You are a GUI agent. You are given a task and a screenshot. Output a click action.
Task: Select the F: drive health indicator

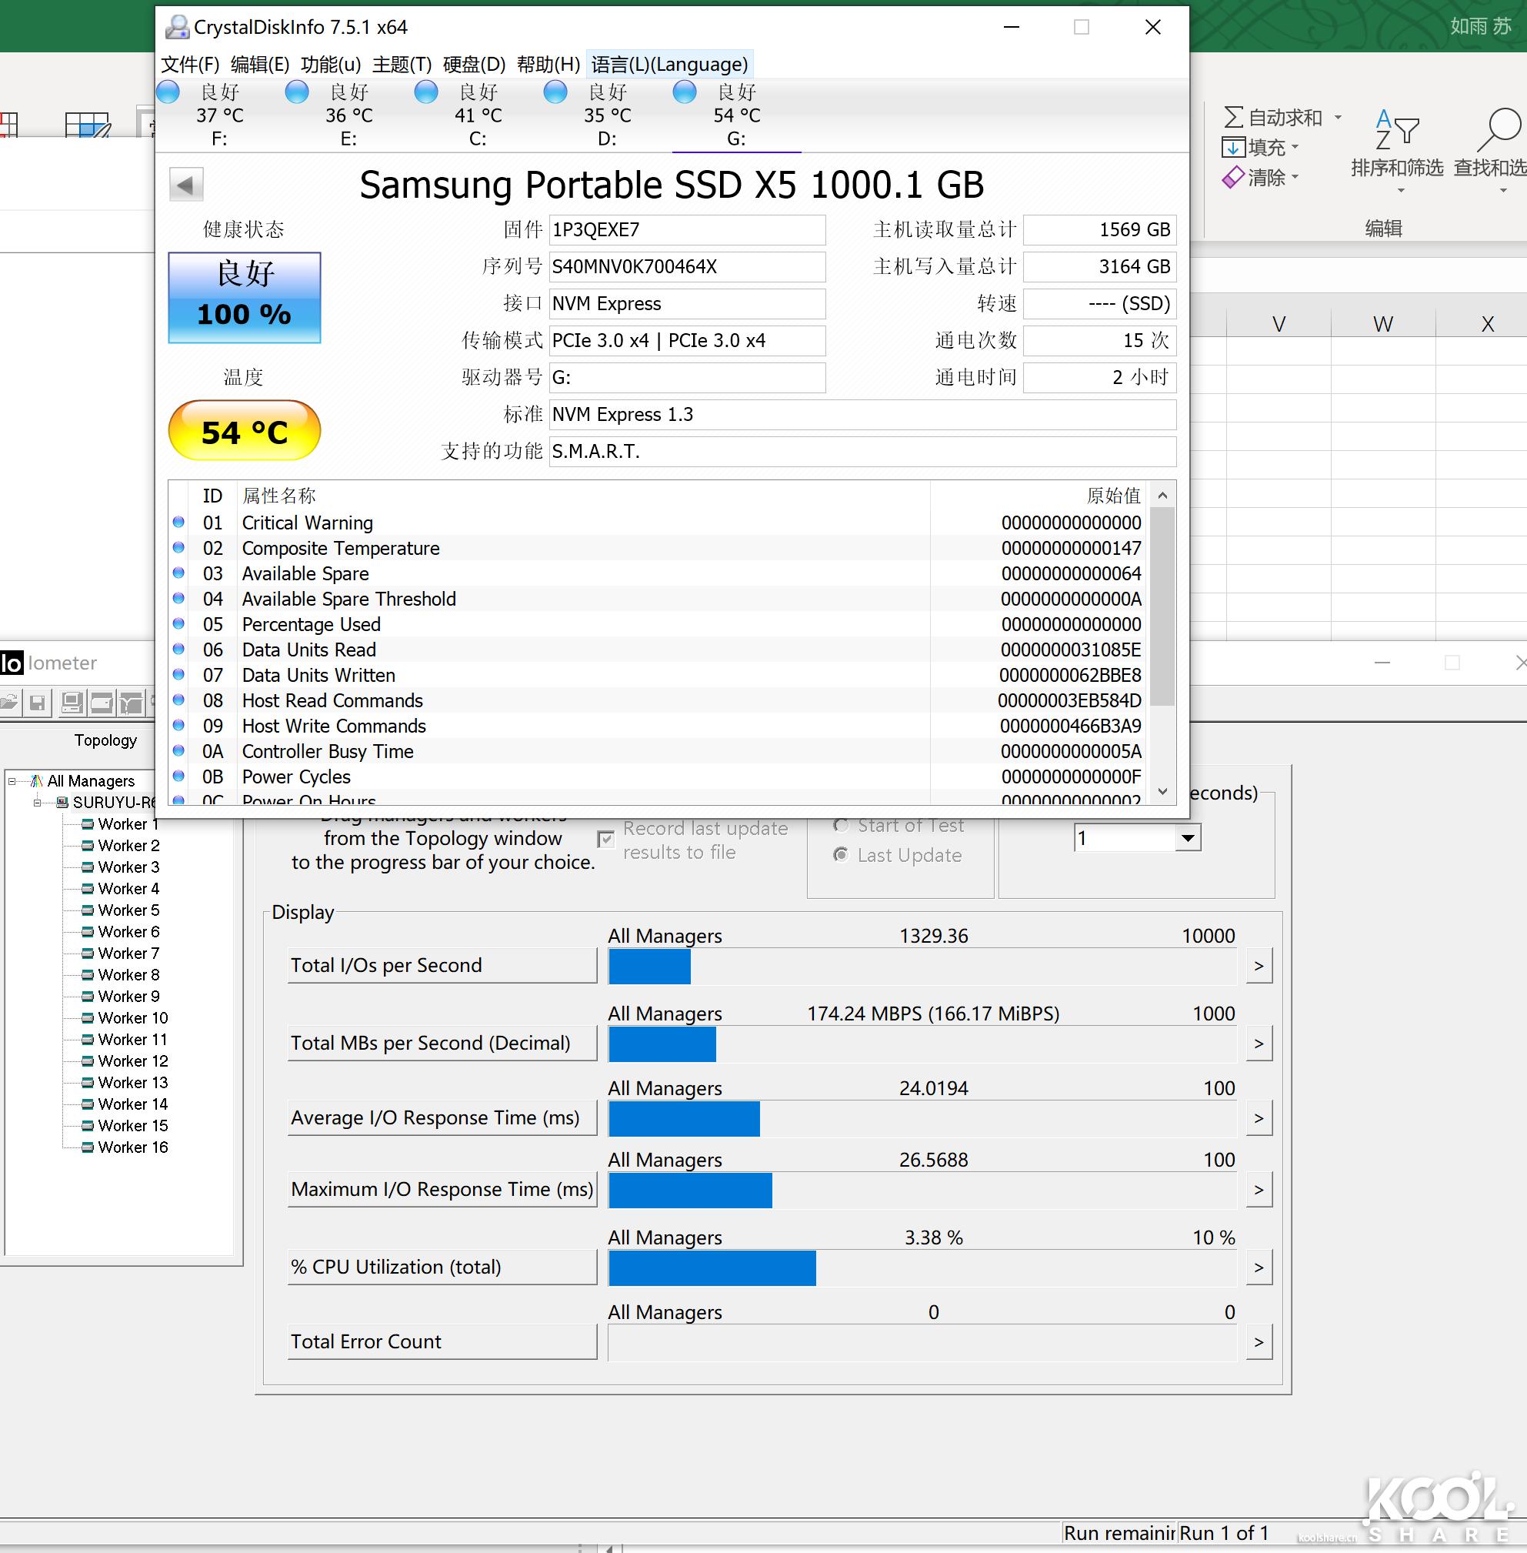(x=168, y=93)
